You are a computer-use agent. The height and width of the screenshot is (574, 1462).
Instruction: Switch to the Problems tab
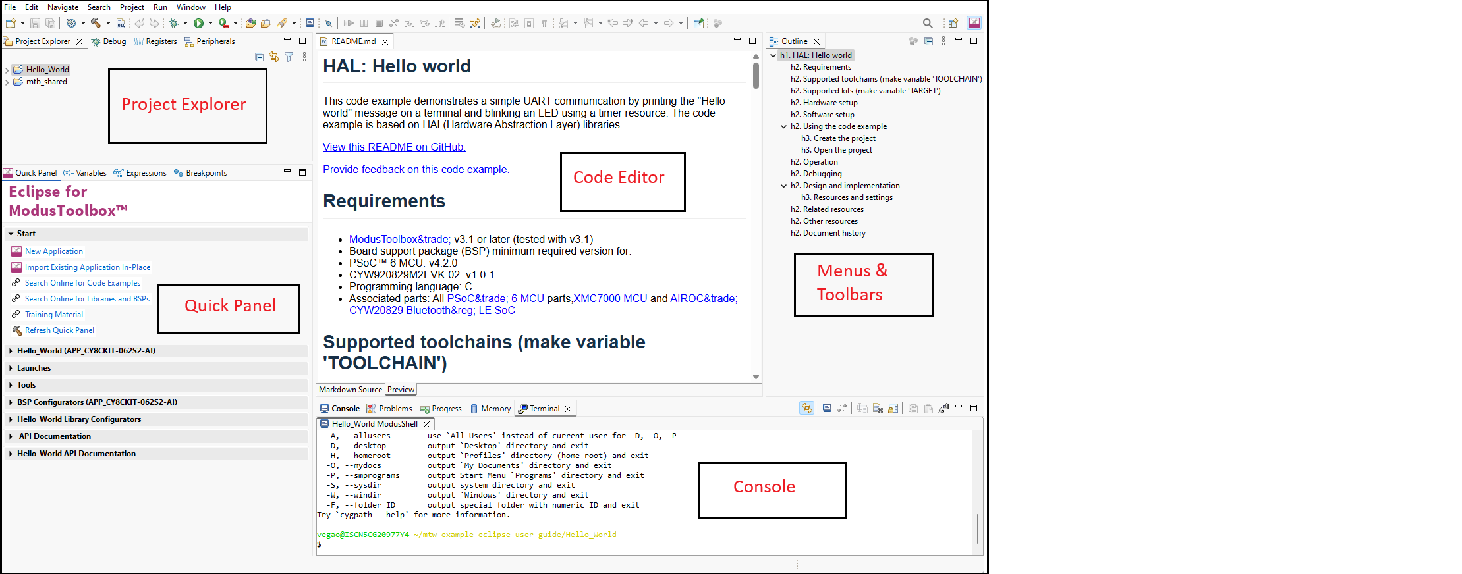[389, 409]
